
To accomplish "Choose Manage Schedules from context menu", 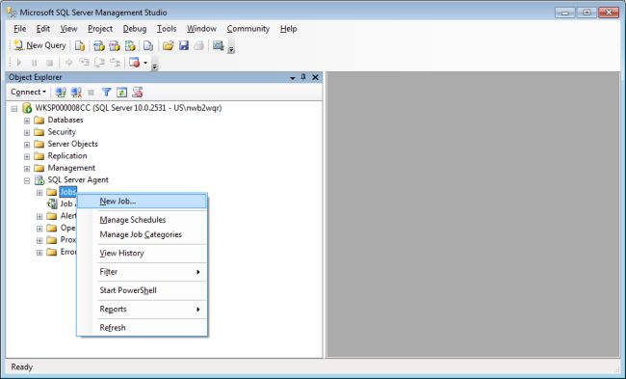I will [x=143, y=220].
